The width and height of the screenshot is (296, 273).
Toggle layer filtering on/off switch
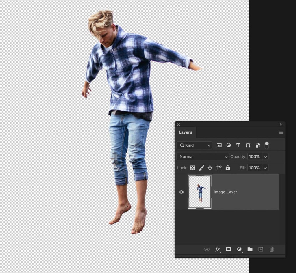click(x=267, y=145)
